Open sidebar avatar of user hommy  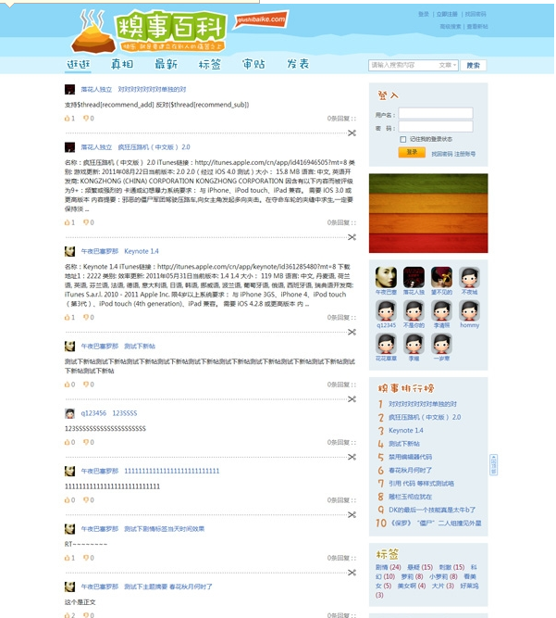tap(469, 310)
